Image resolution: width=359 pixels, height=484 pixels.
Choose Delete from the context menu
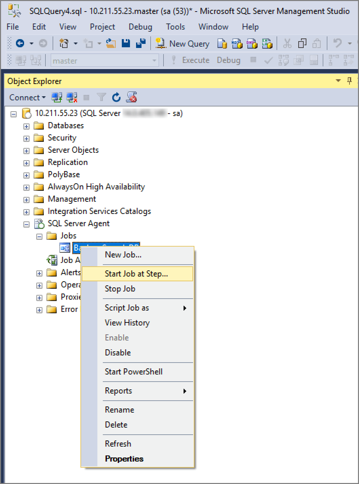(116, 424)
